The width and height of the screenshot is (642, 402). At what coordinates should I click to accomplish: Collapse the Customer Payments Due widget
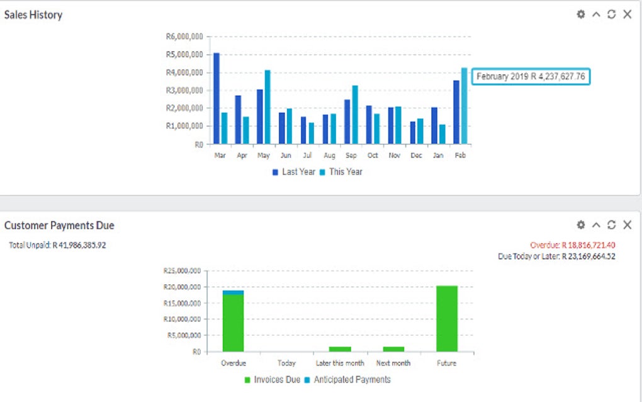point(595,224)
